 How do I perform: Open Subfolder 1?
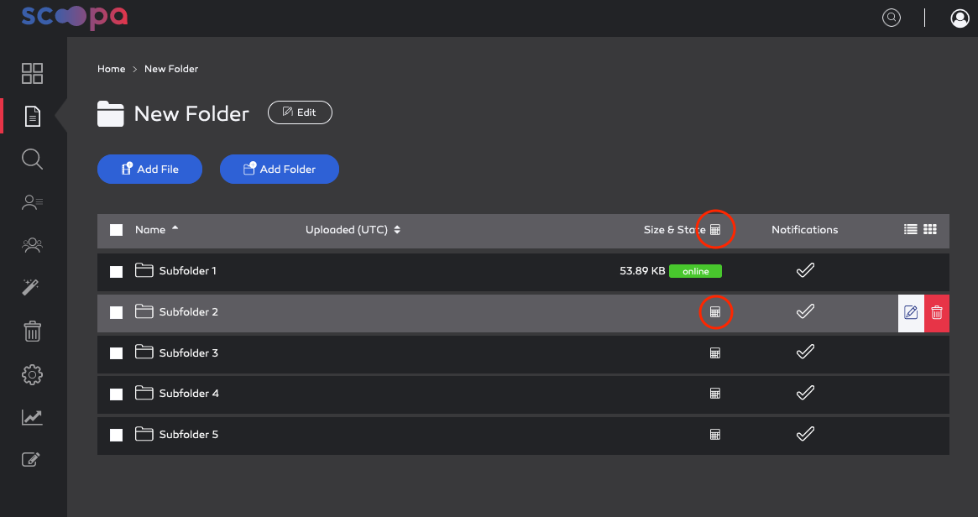[x=188, y=270]
